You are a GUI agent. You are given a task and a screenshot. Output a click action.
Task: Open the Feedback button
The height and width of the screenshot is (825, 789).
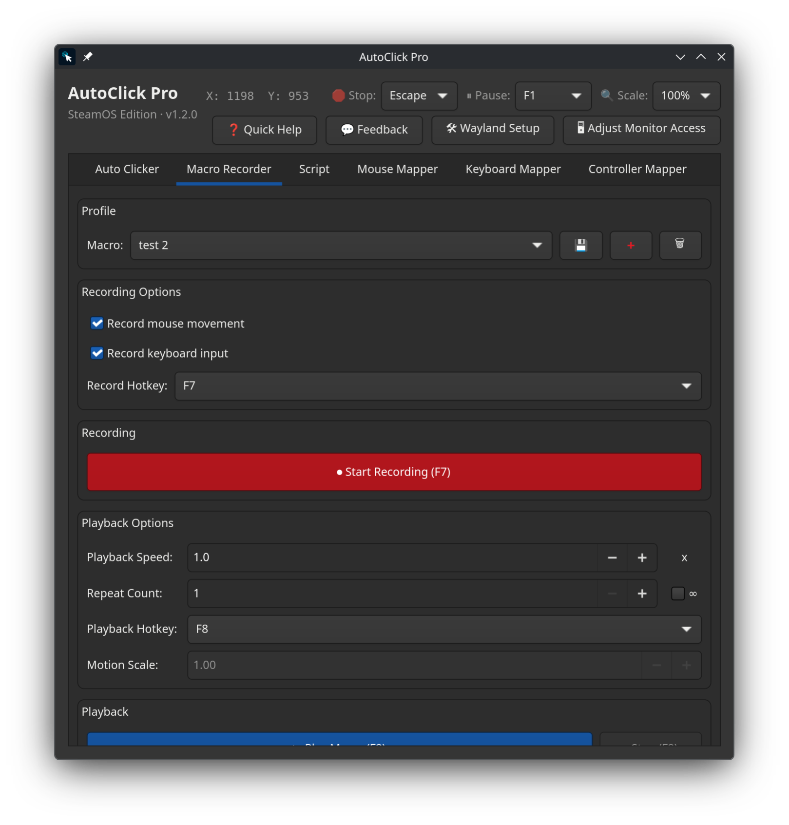(374, 130)
